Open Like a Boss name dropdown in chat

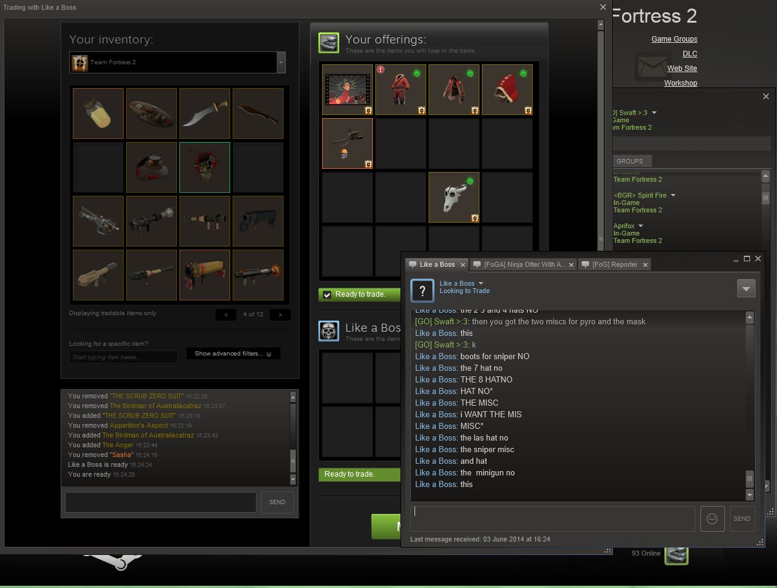coord(481,283)
